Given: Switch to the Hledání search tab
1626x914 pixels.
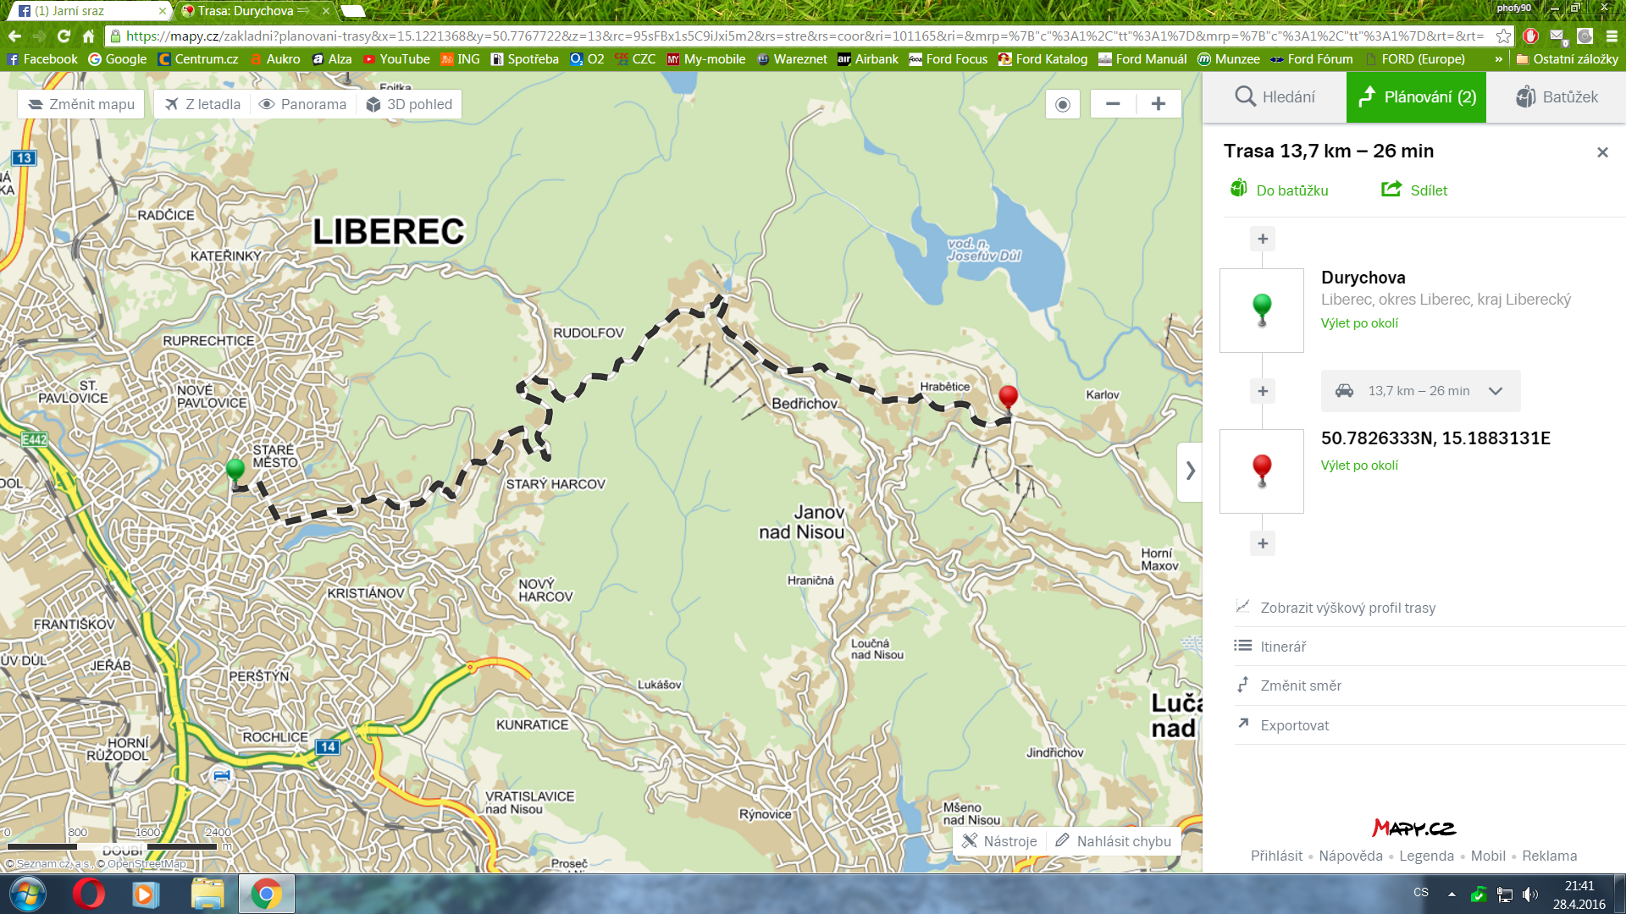Looking at the screenshot, I should [1275, 97].
